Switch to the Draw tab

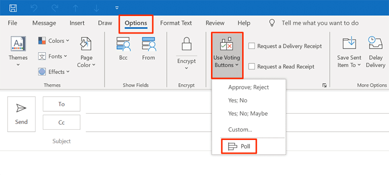[x=105, y=23]
